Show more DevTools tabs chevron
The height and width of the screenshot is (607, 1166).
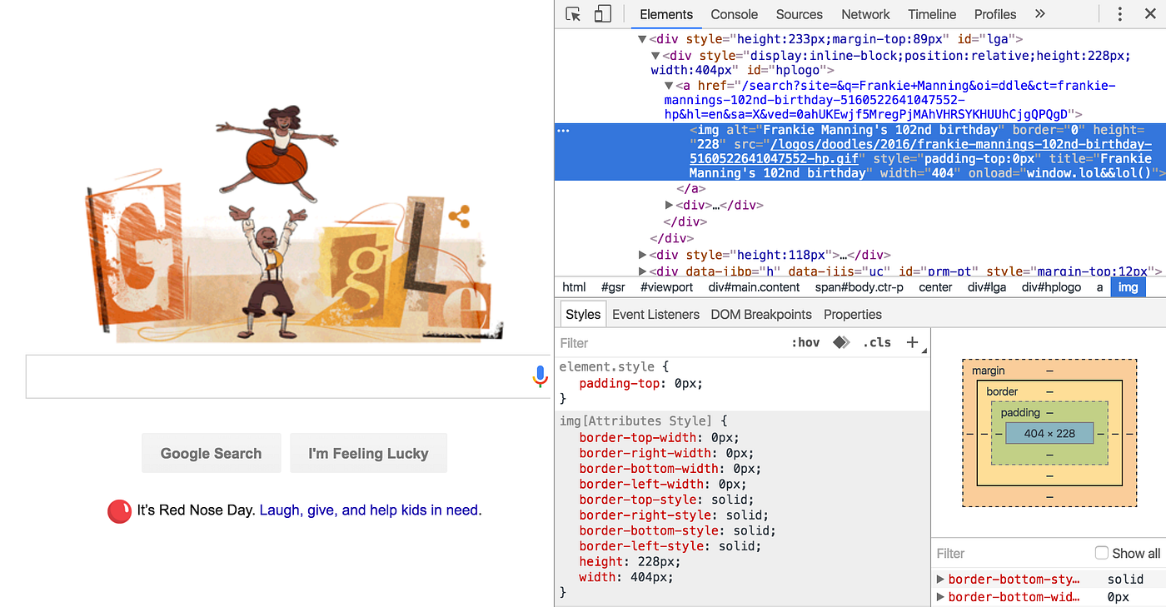pyautogui.click(x=1039, y=14)
